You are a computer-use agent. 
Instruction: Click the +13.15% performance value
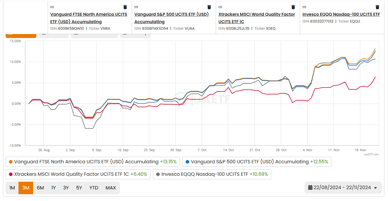[168, 162]
